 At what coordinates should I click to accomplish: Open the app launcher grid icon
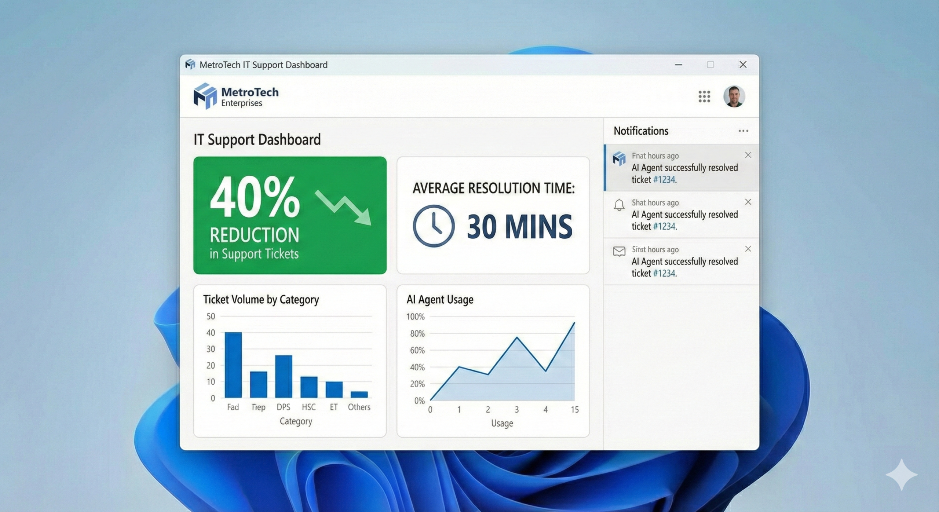pos(704,96)
